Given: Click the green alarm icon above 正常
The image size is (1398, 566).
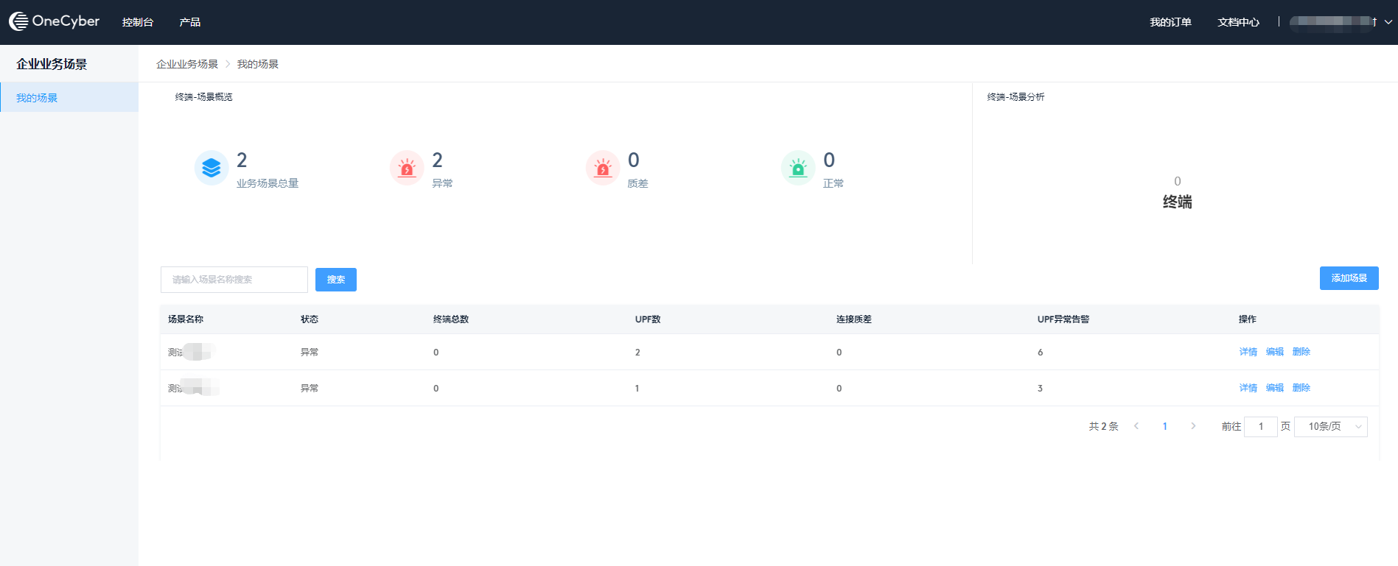Looking at the screenshot, I should click(798, 169).
